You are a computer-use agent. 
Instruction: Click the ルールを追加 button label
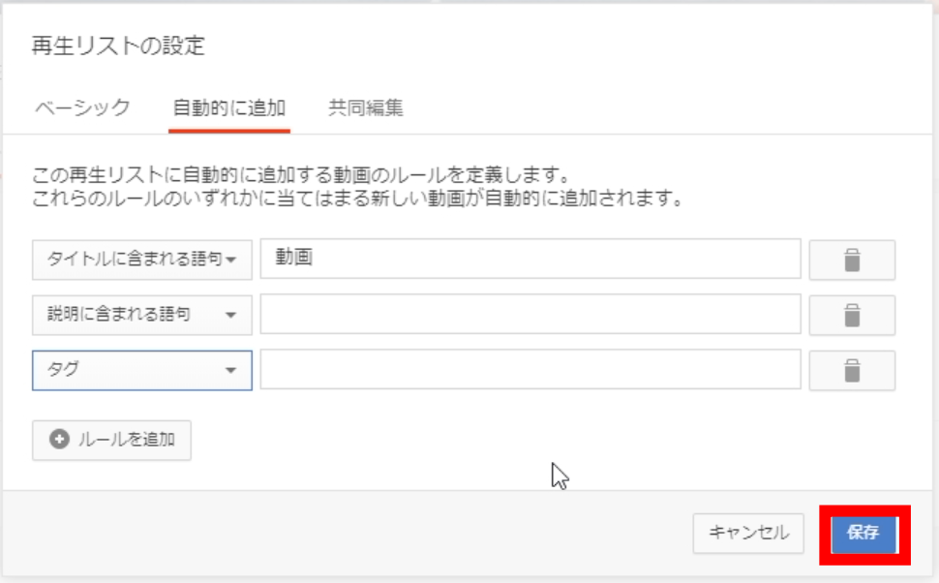coord(127,440)
